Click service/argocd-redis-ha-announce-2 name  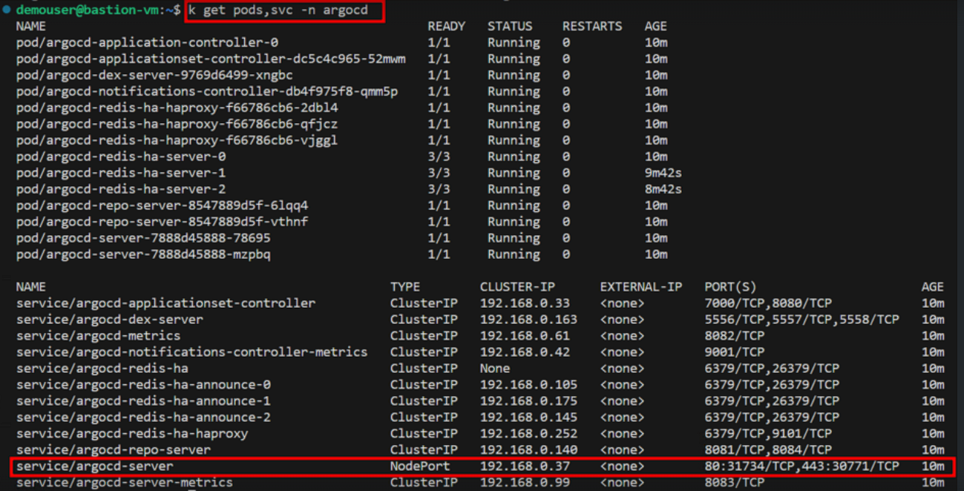coord(143,417)
